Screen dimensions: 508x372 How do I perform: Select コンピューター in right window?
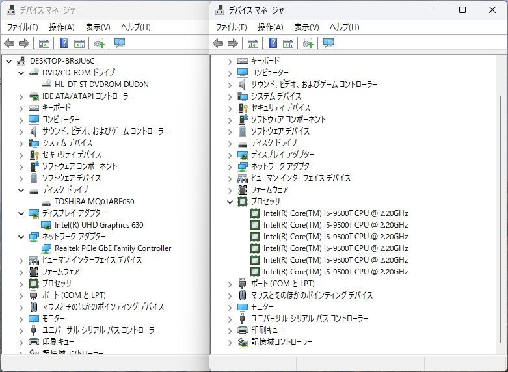tap(269, 73)
